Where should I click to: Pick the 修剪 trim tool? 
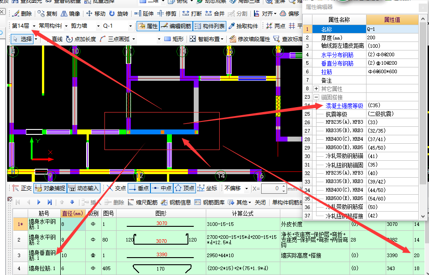[167, 13]
